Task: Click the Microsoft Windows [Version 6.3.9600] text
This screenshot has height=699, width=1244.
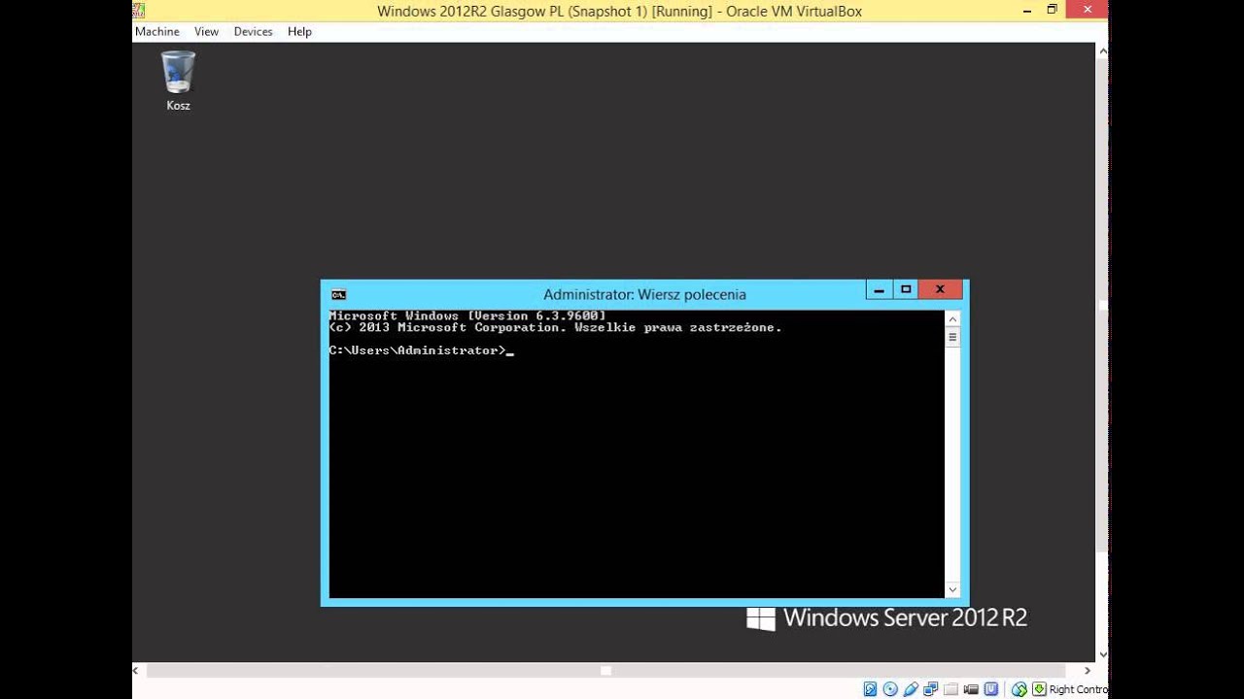Action: point(467,316)
